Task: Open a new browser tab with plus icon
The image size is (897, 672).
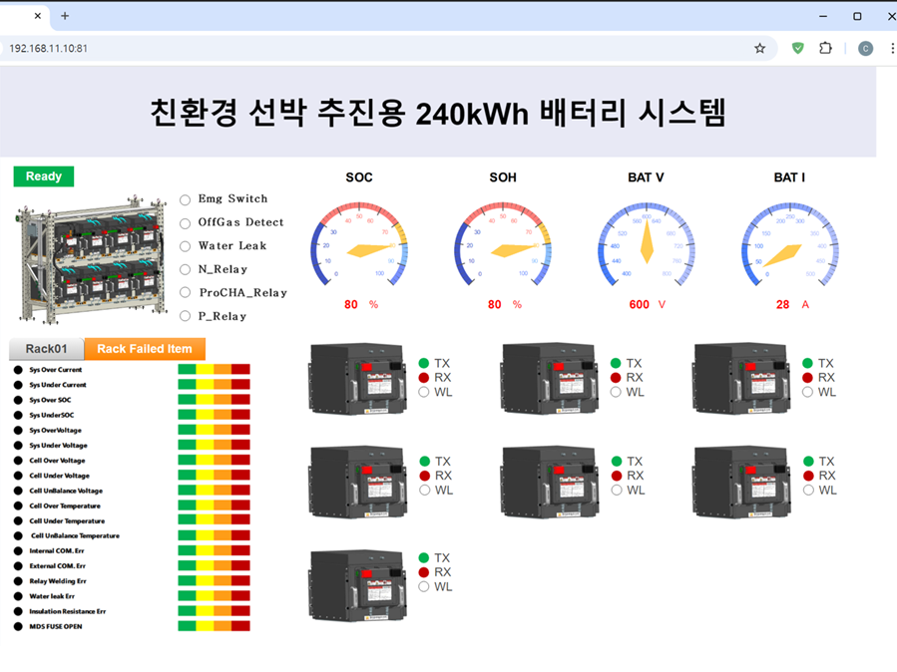Action: click(65, 16)
